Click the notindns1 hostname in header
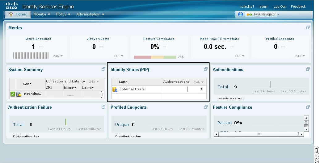 tap(247, 6)
